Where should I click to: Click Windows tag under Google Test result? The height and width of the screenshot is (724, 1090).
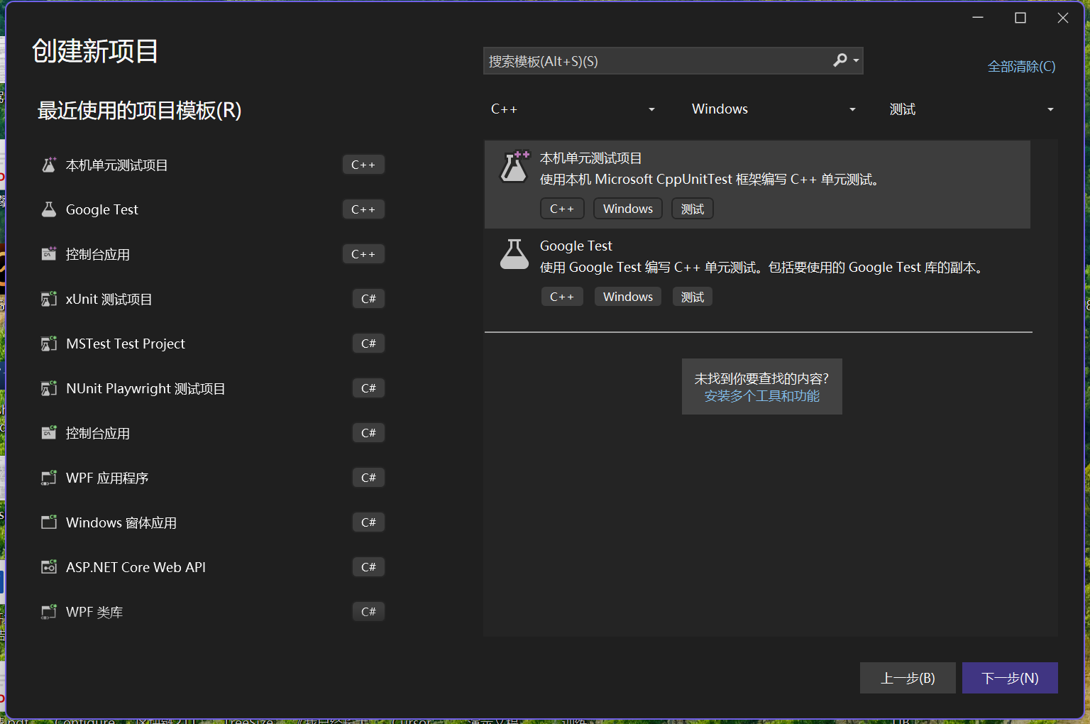(x=628, y=297)
